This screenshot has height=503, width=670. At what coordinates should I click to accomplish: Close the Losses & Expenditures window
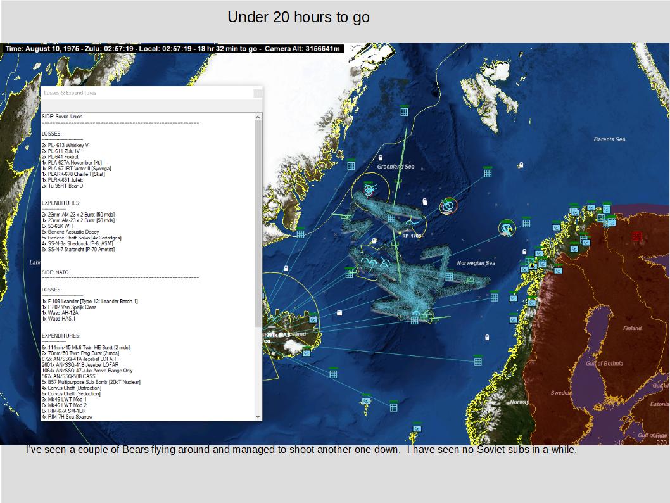[x=257, y=92]
